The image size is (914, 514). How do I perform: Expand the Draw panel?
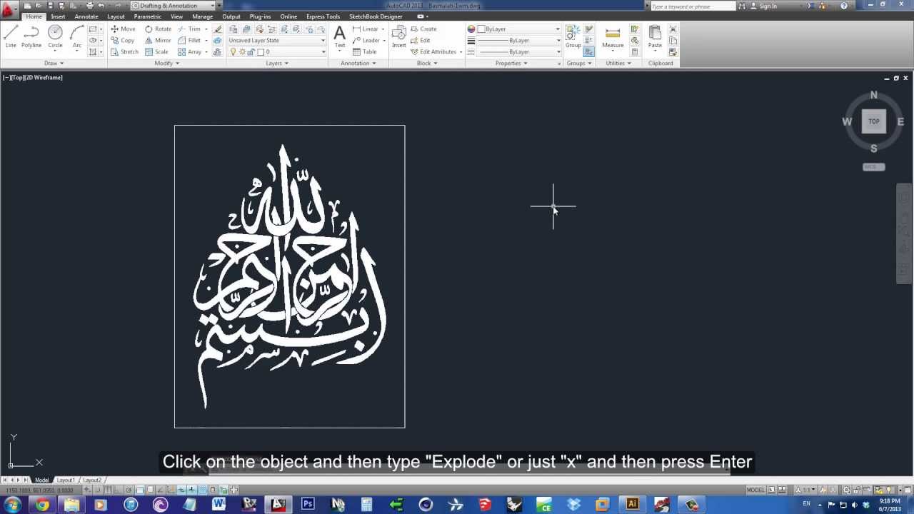(54, 63)
